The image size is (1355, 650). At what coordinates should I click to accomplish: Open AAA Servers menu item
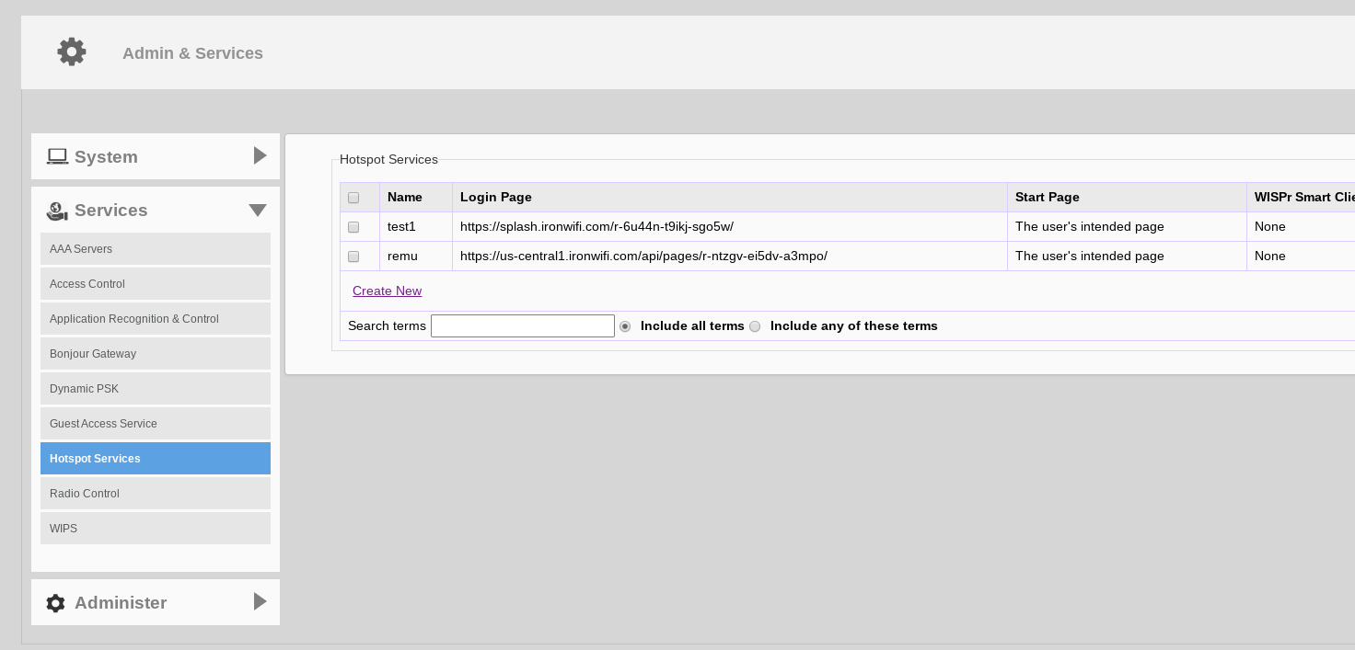click(x=156, y=249)
